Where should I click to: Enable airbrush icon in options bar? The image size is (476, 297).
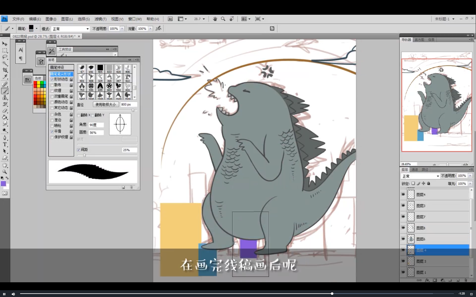tap(158, 28)
